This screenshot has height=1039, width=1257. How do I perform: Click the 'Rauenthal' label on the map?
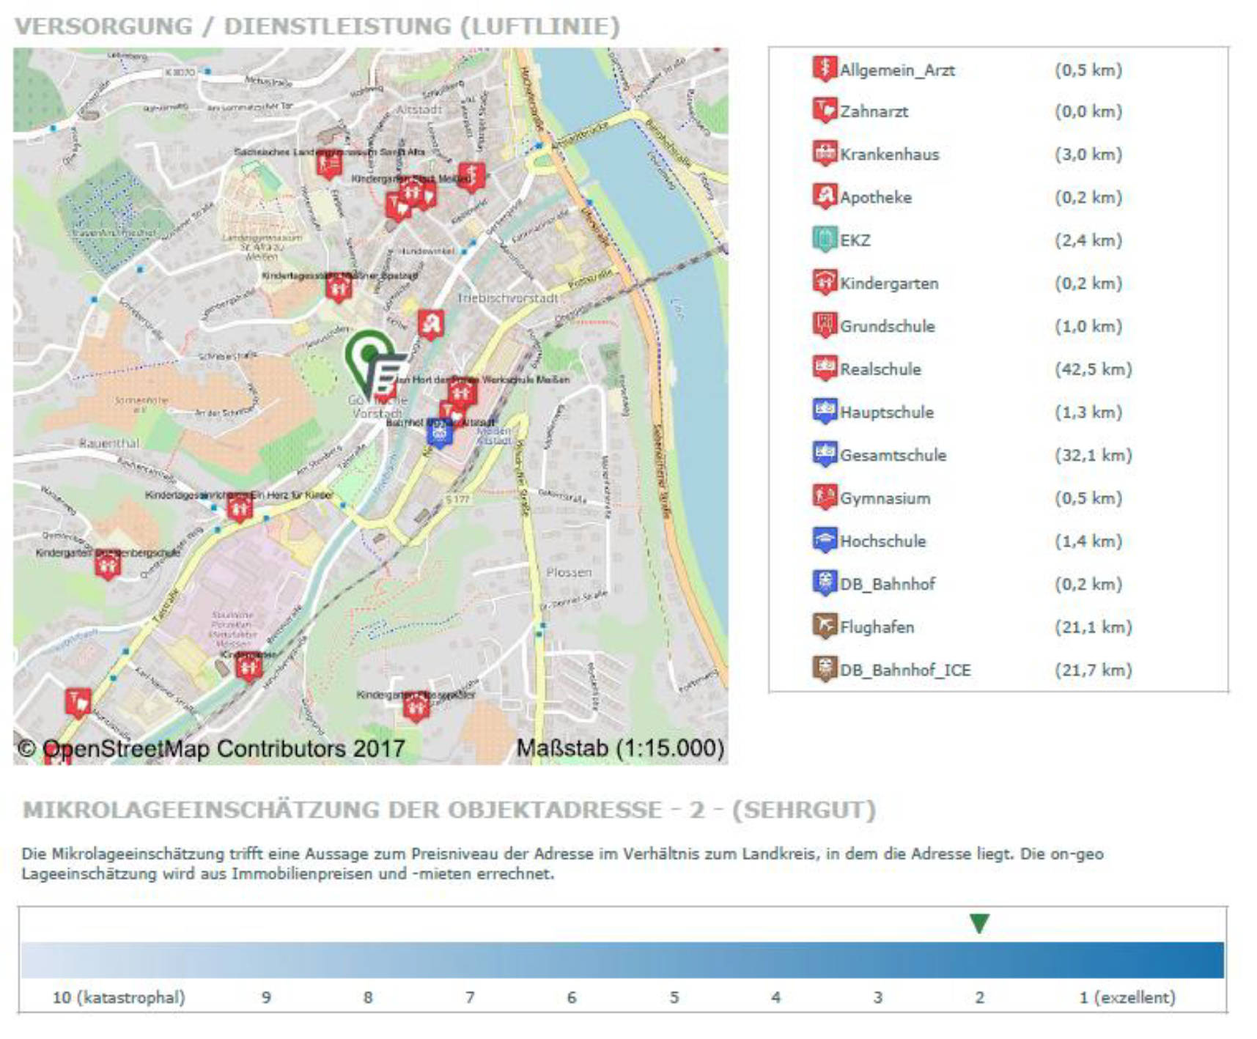coord(108,443)
